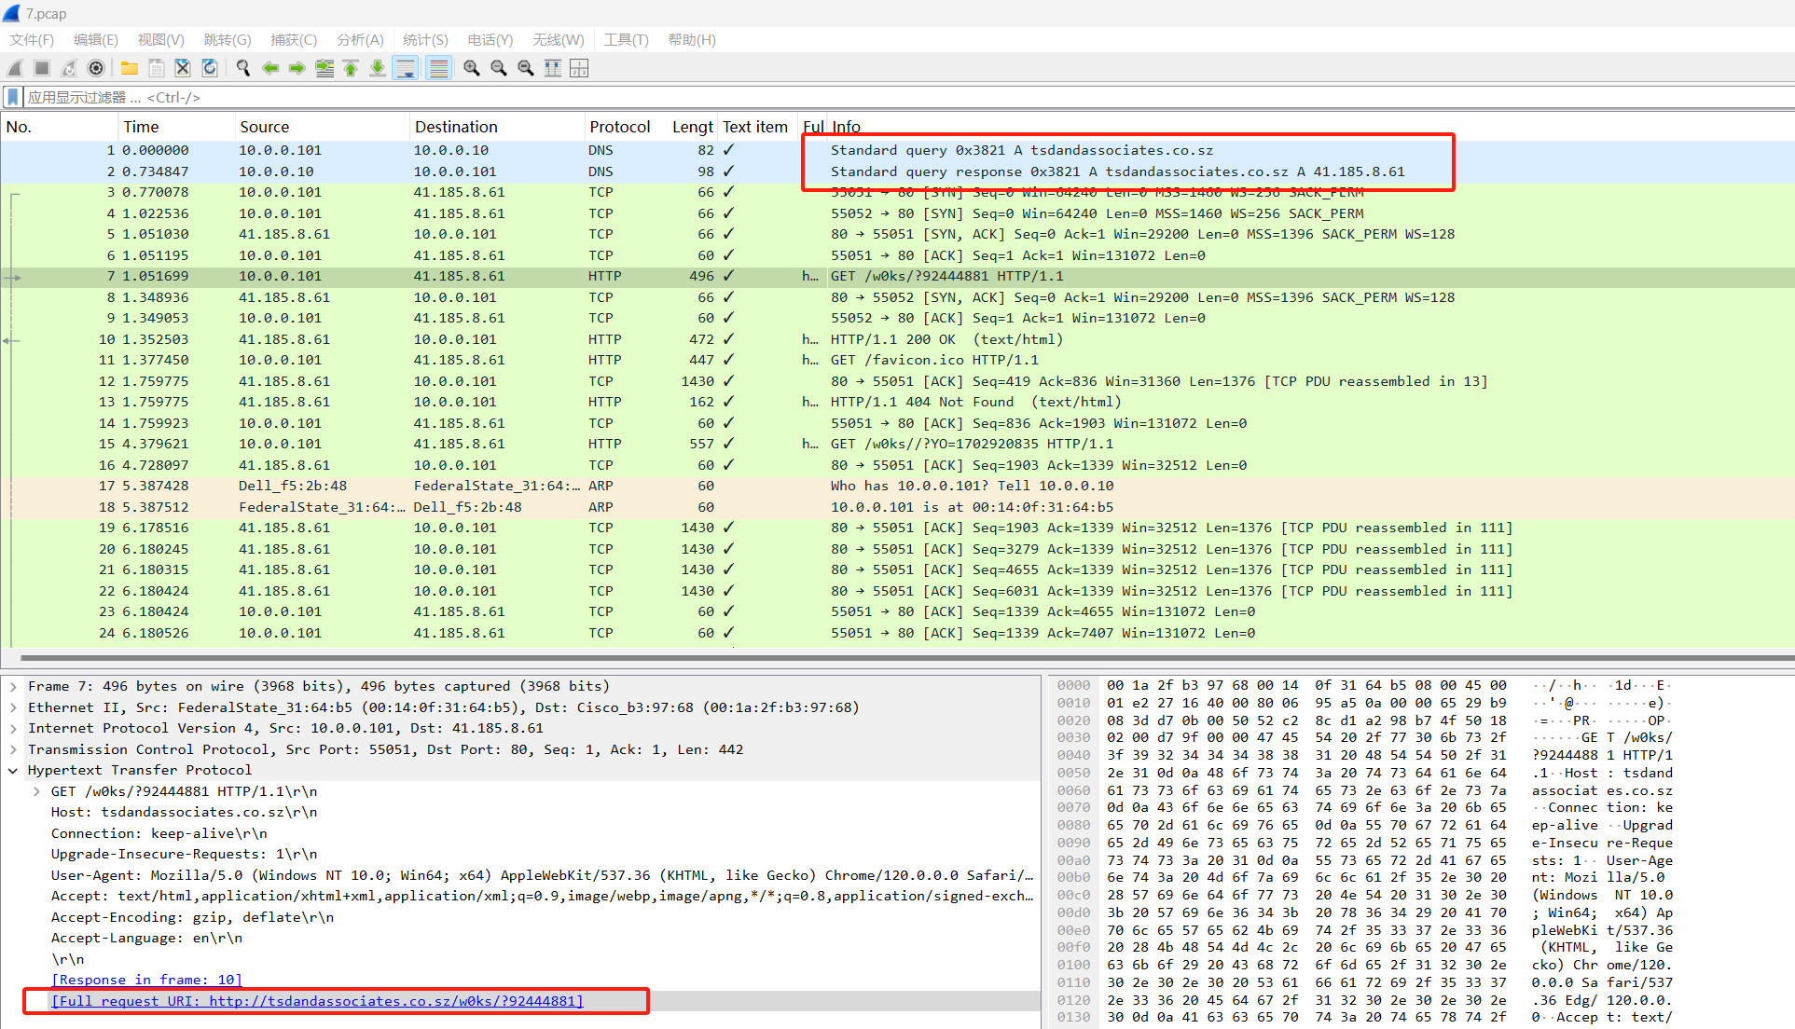
Task: Go back in packet history
Action: (x=270, y=68)
